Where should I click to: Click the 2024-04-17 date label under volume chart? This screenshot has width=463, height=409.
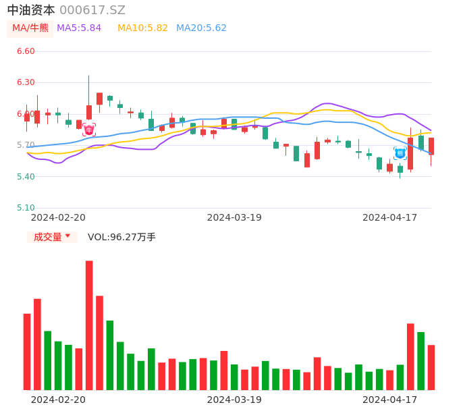(390, 400)
